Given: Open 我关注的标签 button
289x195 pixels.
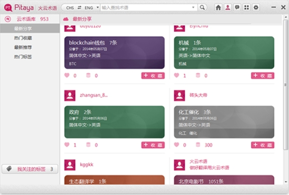Looking at the screenshot, I should tap(30, 169).
